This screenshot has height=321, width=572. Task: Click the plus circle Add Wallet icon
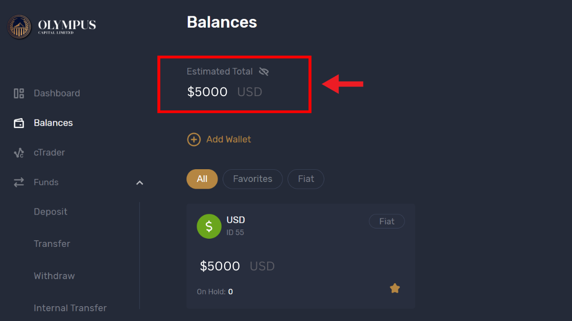(194, 139)
